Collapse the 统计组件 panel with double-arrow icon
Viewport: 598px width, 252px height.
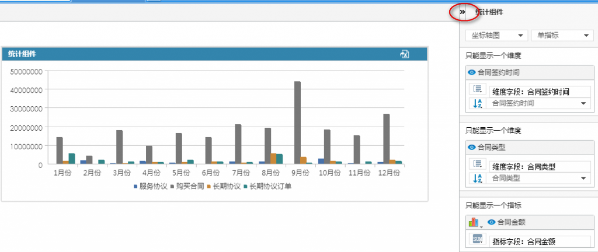point(463,12)
